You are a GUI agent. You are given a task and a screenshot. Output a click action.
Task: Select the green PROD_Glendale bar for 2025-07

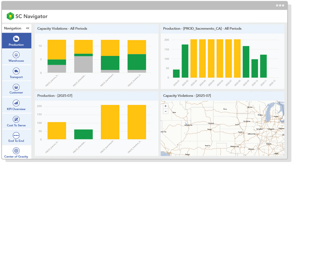(83, 134)
